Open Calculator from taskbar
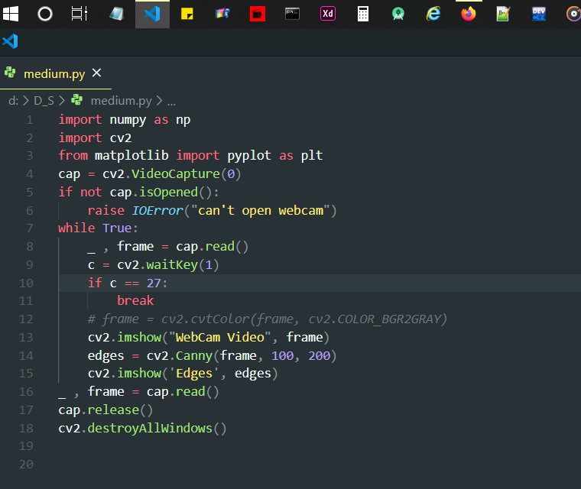The height and width of the screenshot is (489, 581). 363,14
